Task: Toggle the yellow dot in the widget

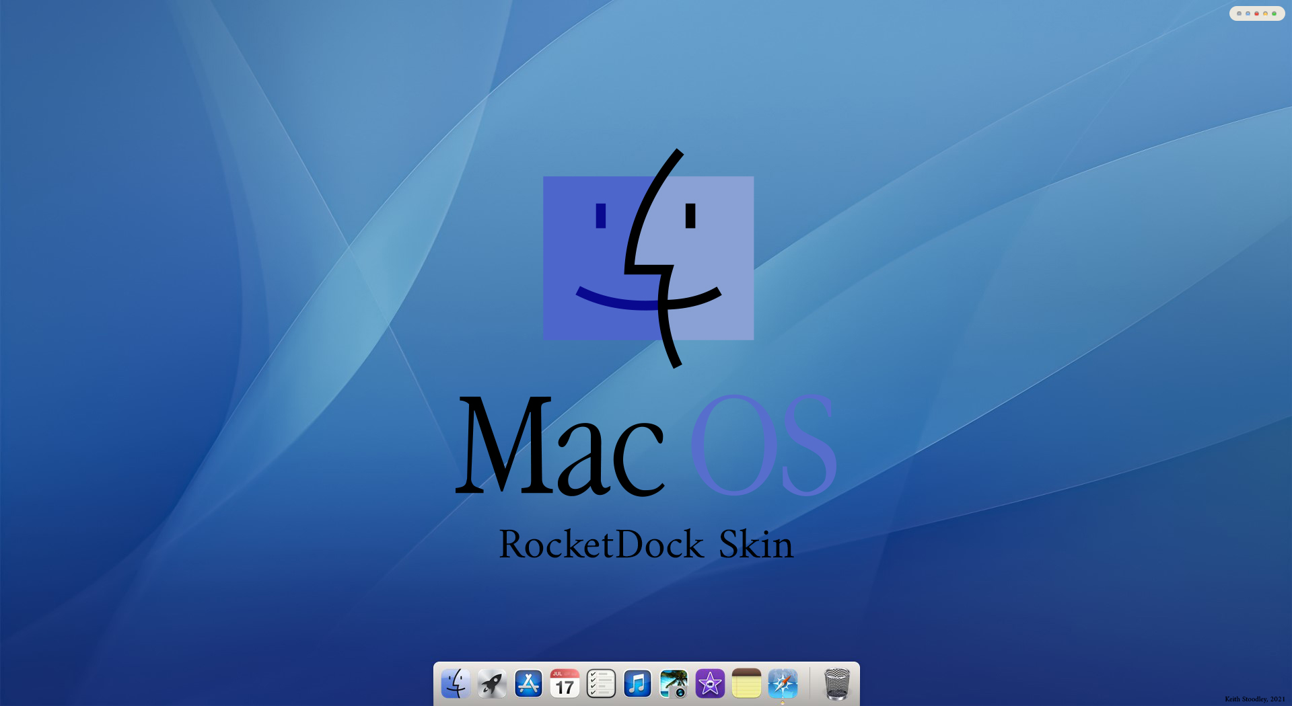Action: [x=1265, y=13]
